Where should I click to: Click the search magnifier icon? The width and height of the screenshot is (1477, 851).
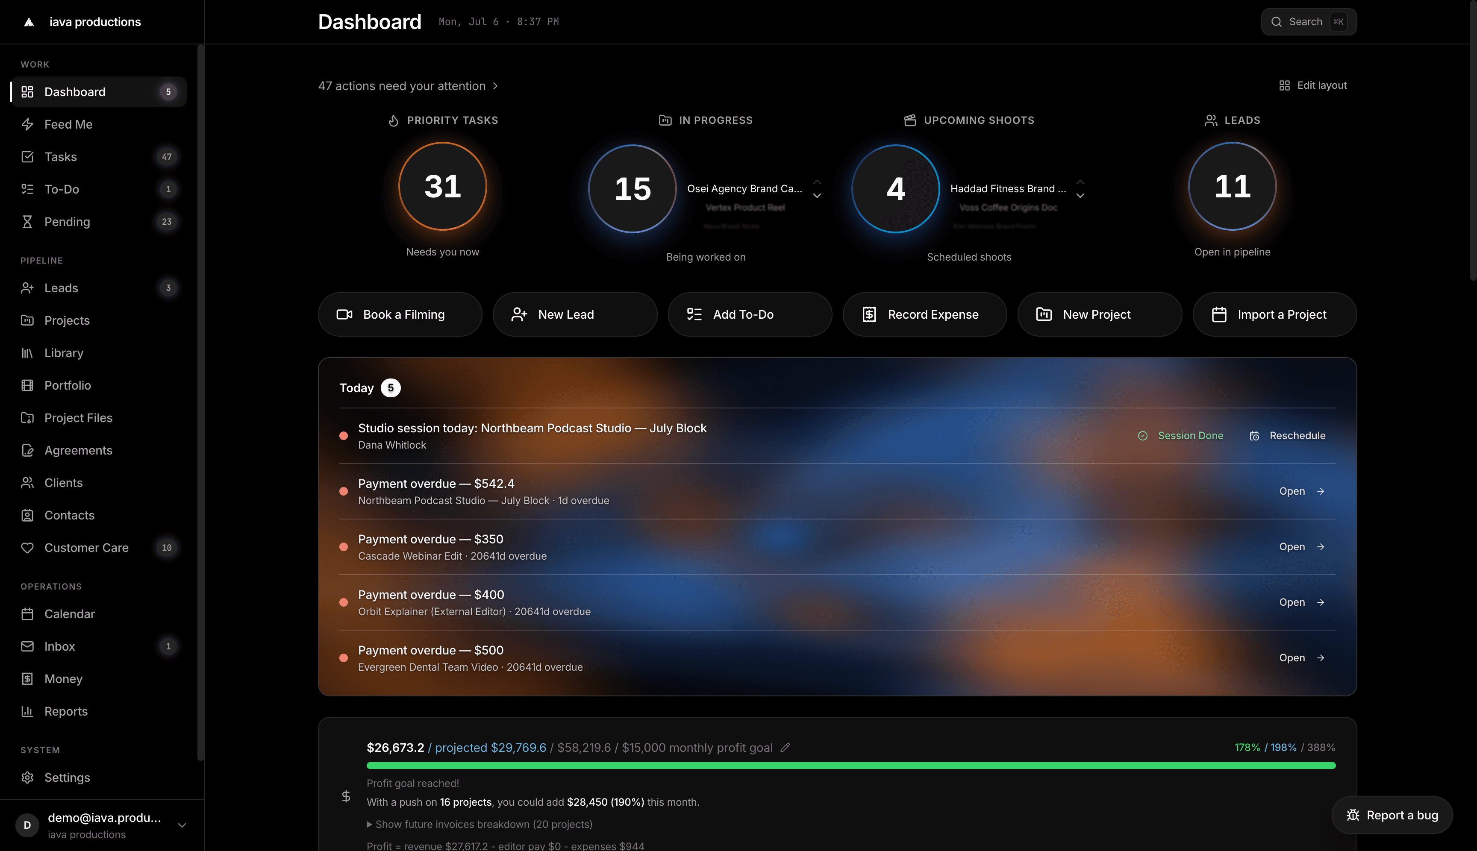pos(1277,22)
